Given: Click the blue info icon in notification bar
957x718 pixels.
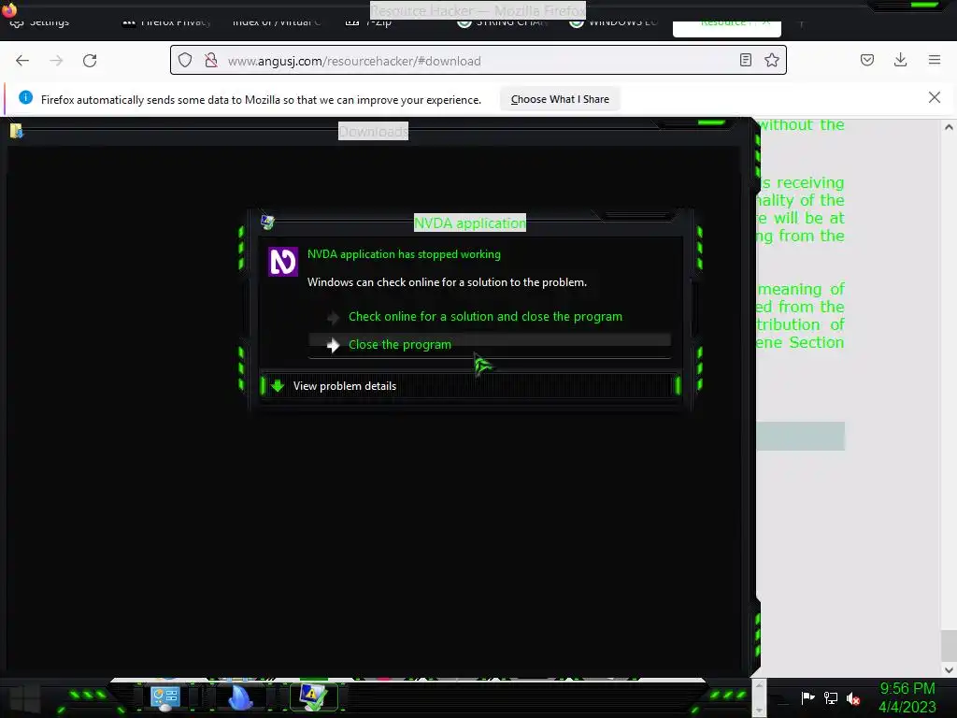Looking at the screenshot, I should (25, 97).
